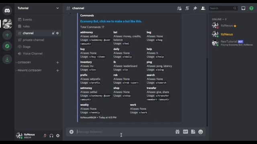Click the addmoney command name
Image resolution: width=257 pixels, height=144 pixels.
(x=87, y=32)
